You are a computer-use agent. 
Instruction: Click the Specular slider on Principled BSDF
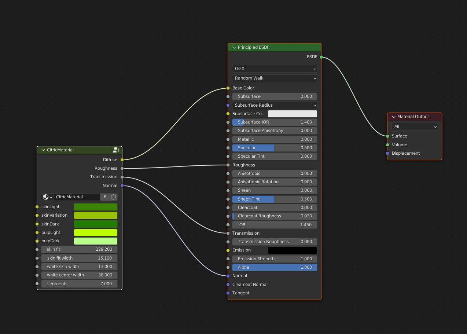pyautogui.click(x=274, y=148)
